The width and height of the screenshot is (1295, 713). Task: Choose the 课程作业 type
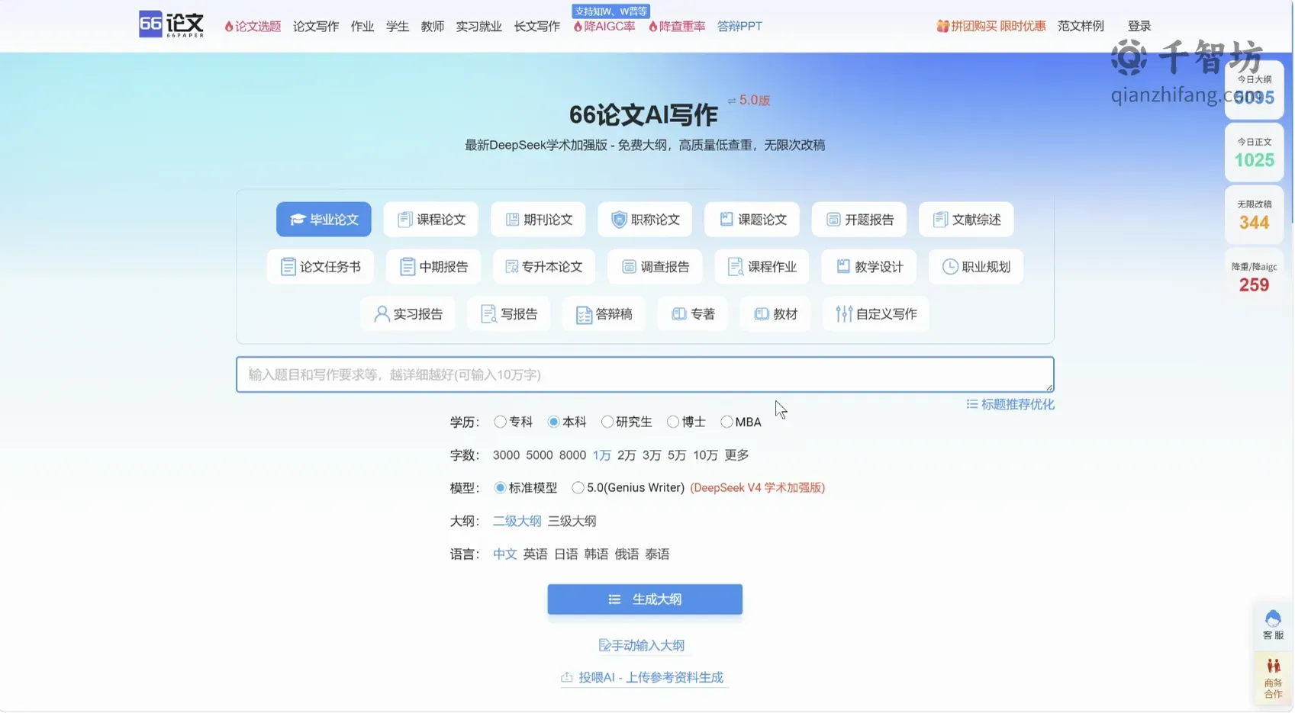762,267
